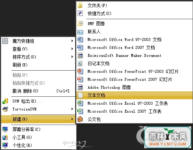193x150 pixels.
Task: Expand the 排序方式(O) submenu arrow
Action: click(x=72, y=57)
